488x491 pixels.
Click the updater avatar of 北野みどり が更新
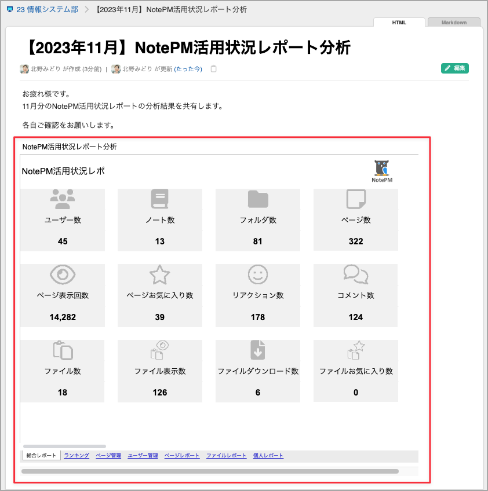(116, 69)
